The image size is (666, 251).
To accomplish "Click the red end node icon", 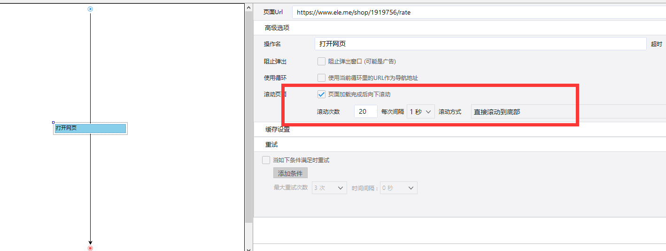I will coord(90,248).
